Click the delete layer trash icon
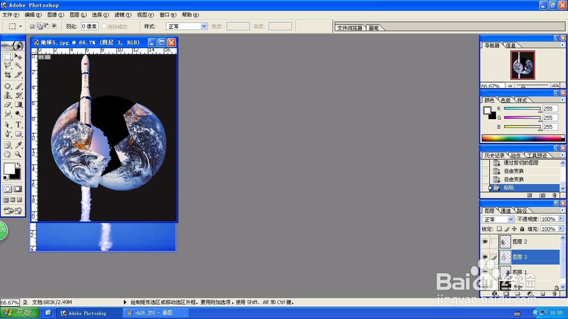This screenshot has height=319, width=568. point(554,293)
